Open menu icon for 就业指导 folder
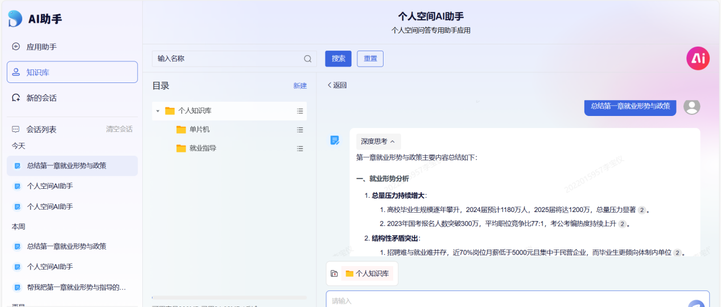 pyautogui.click(x=300, y=148)
